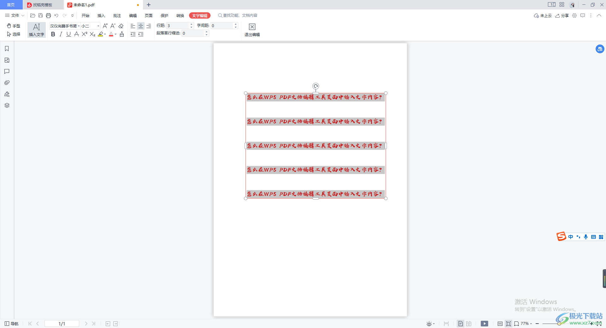
Task: Click the 未上云 cloud status button
Action: point(543,15)
